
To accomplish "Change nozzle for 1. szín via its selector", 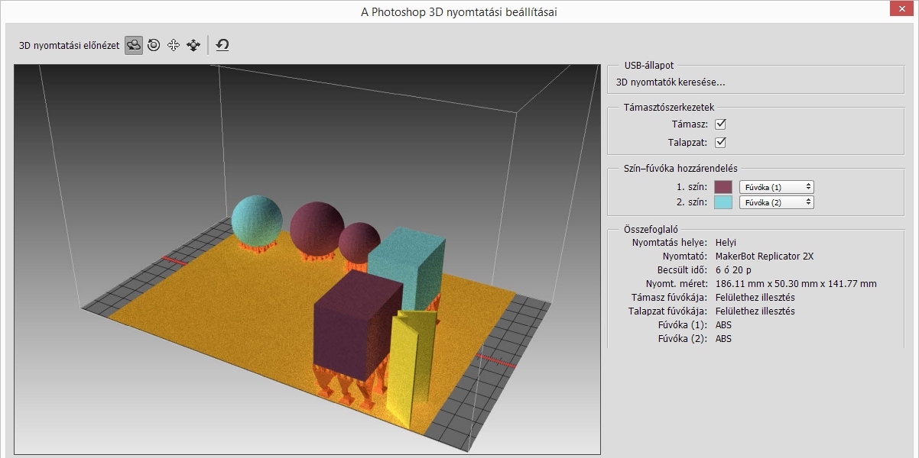I will pos(776,186).
